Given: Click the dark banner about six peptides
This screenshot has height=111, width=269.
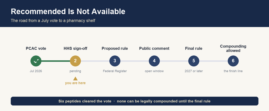Looking at the screenshot, I should [134, 101].
